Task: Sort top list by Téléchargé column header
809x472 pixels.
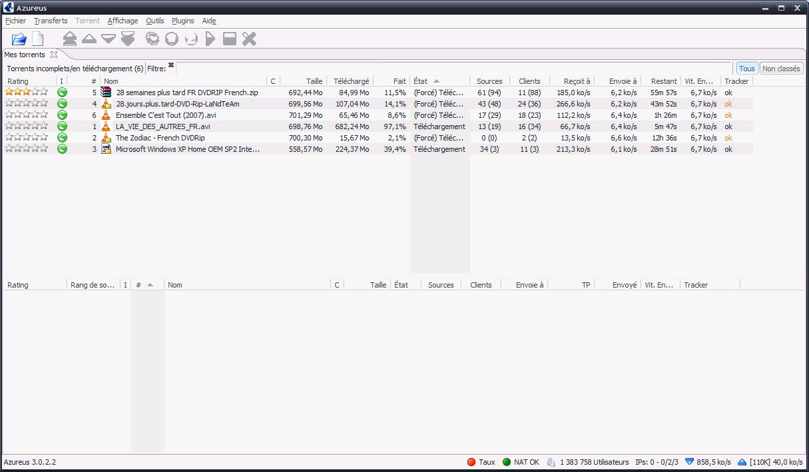Action: (351, 81)
